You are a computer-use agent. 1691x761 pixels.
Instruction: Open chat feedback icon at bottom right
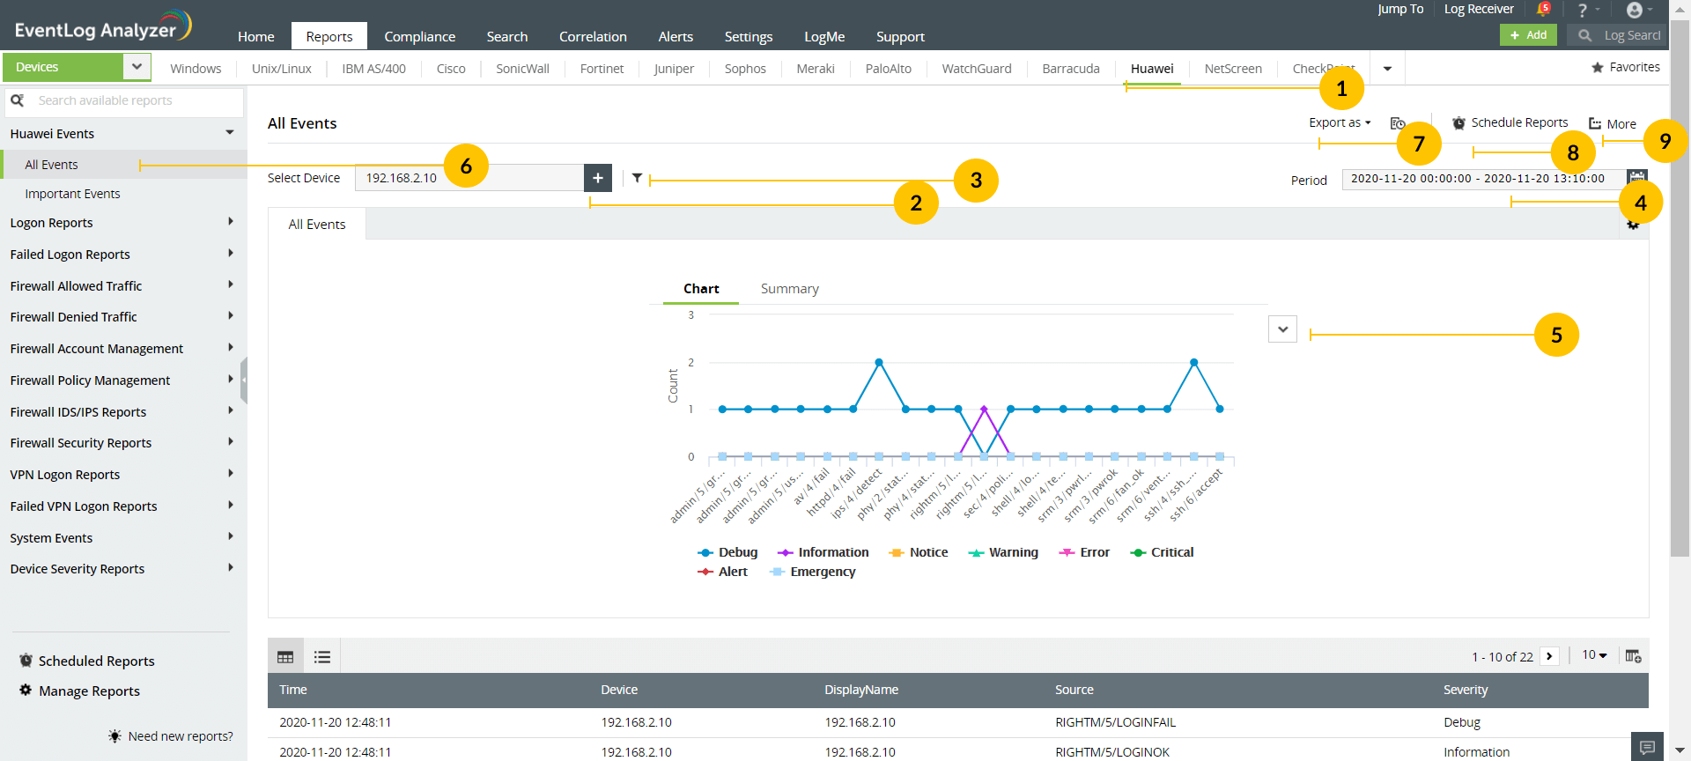pyautogui.click(x=1647, y=747)
